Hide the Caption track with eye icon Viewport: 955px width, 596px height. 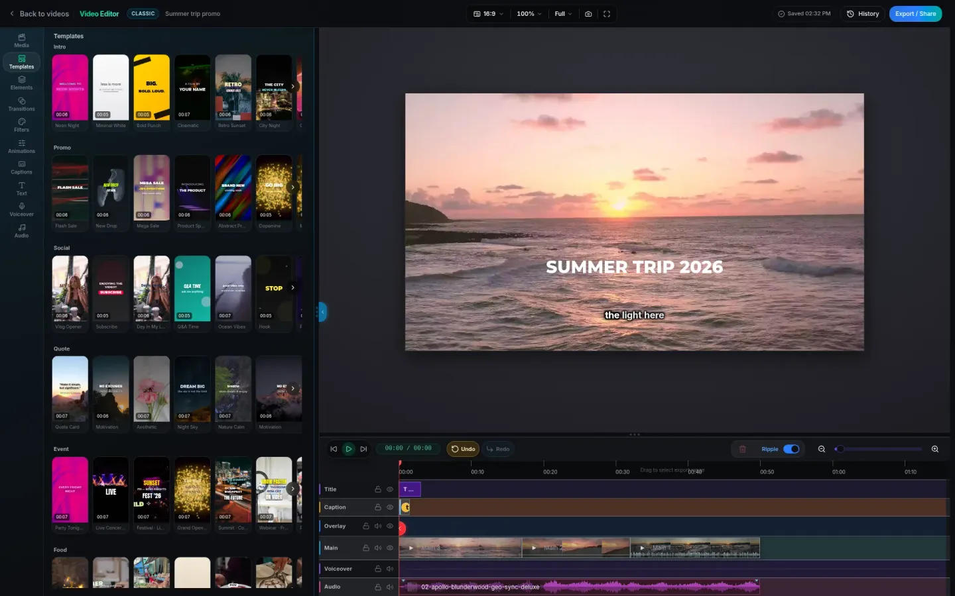pos(390,507)
